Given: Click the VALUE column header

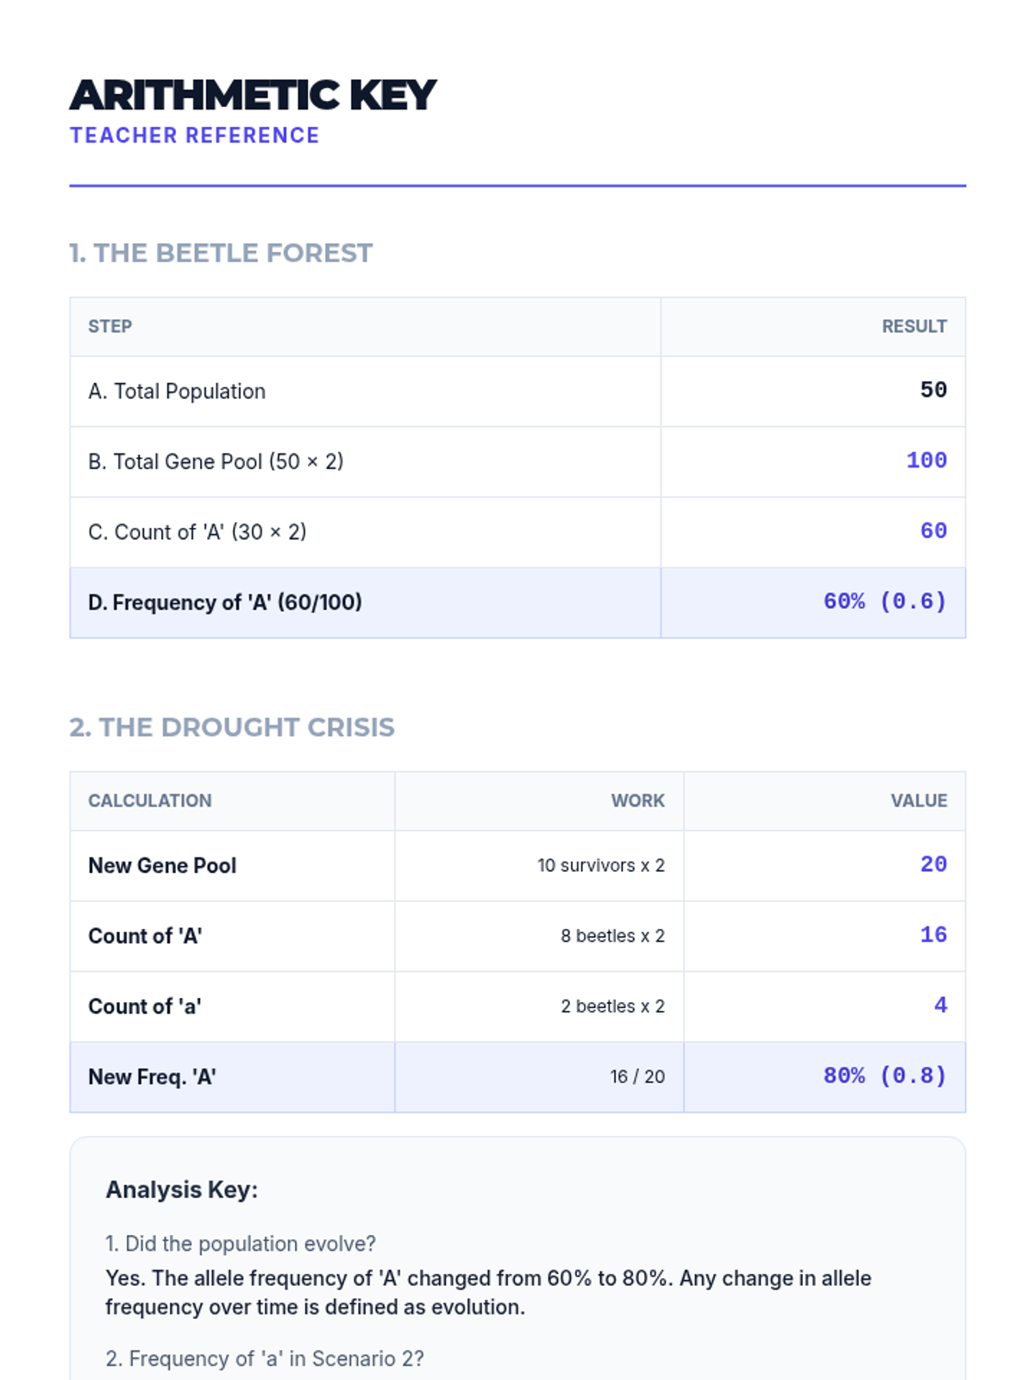Looking at the screenshot, I should pos(918,800).
